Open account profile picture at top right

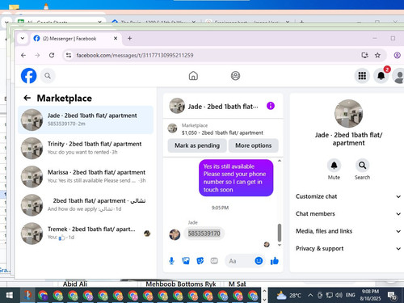398,76
